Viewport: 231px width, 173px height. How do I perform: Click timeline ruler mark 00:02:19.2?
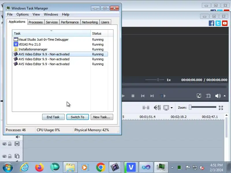pyautogui.click(x=178, y=117)
